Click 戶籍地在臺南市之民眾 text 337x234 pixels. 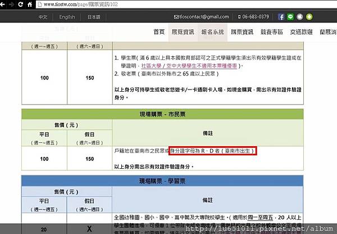pos(139,151)
